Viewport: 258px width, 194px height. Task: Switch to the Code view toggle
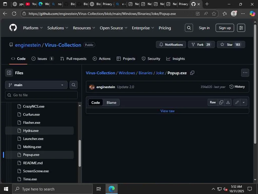point(95,103)
